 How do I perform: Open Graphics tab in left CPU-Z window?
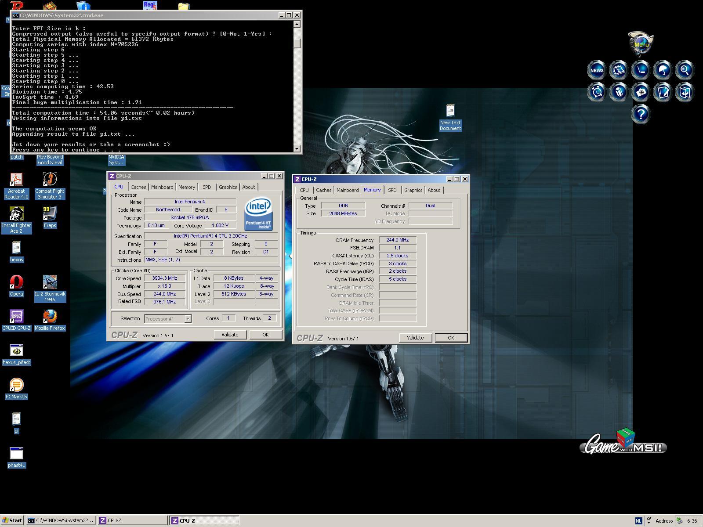228,187
